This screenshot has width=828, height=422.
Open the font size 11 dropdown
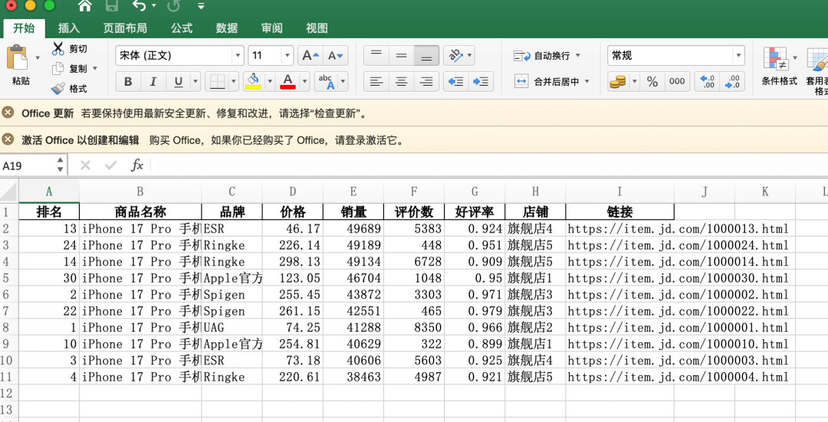(287, 55)
